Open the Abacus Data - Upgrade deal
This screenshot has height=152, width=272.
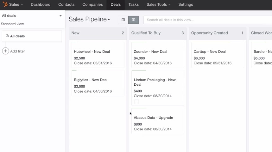point(153,118)
